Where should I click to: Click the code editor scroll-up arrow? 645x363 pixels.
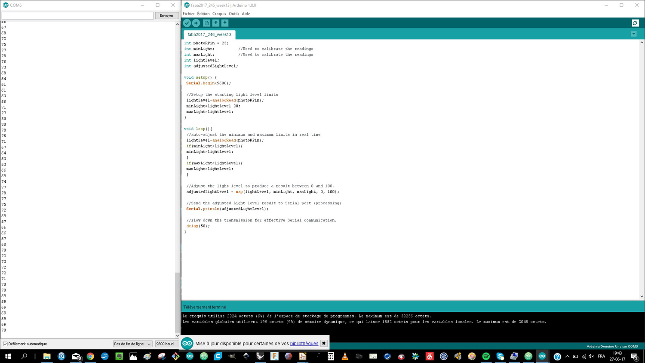(642, 43)
